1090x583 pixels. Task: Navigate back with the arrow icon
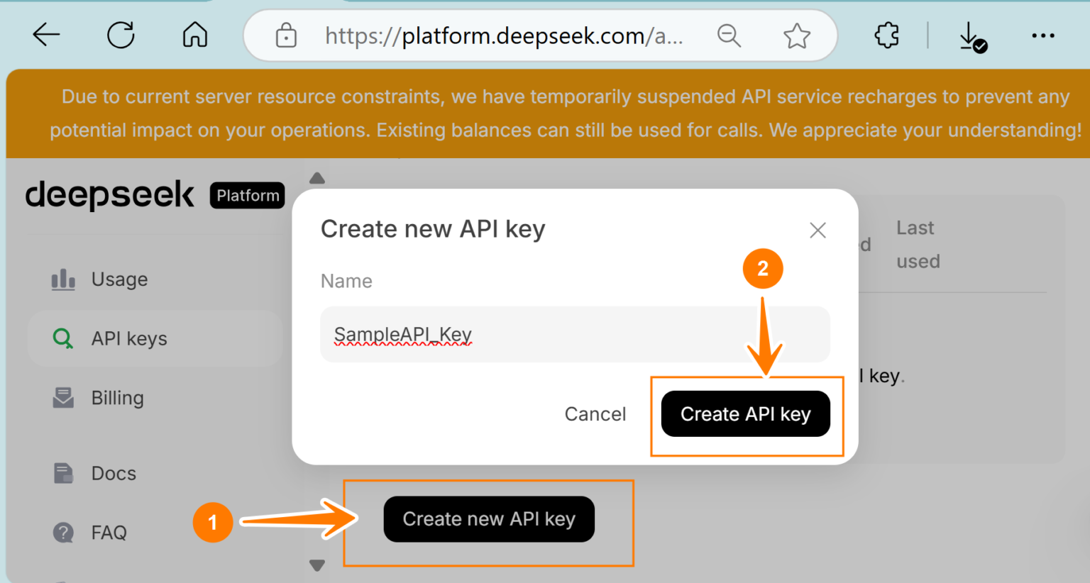[x=45, y=35]
